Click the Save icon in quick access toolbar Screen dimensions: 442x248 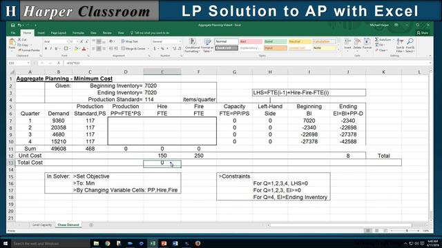12,25
